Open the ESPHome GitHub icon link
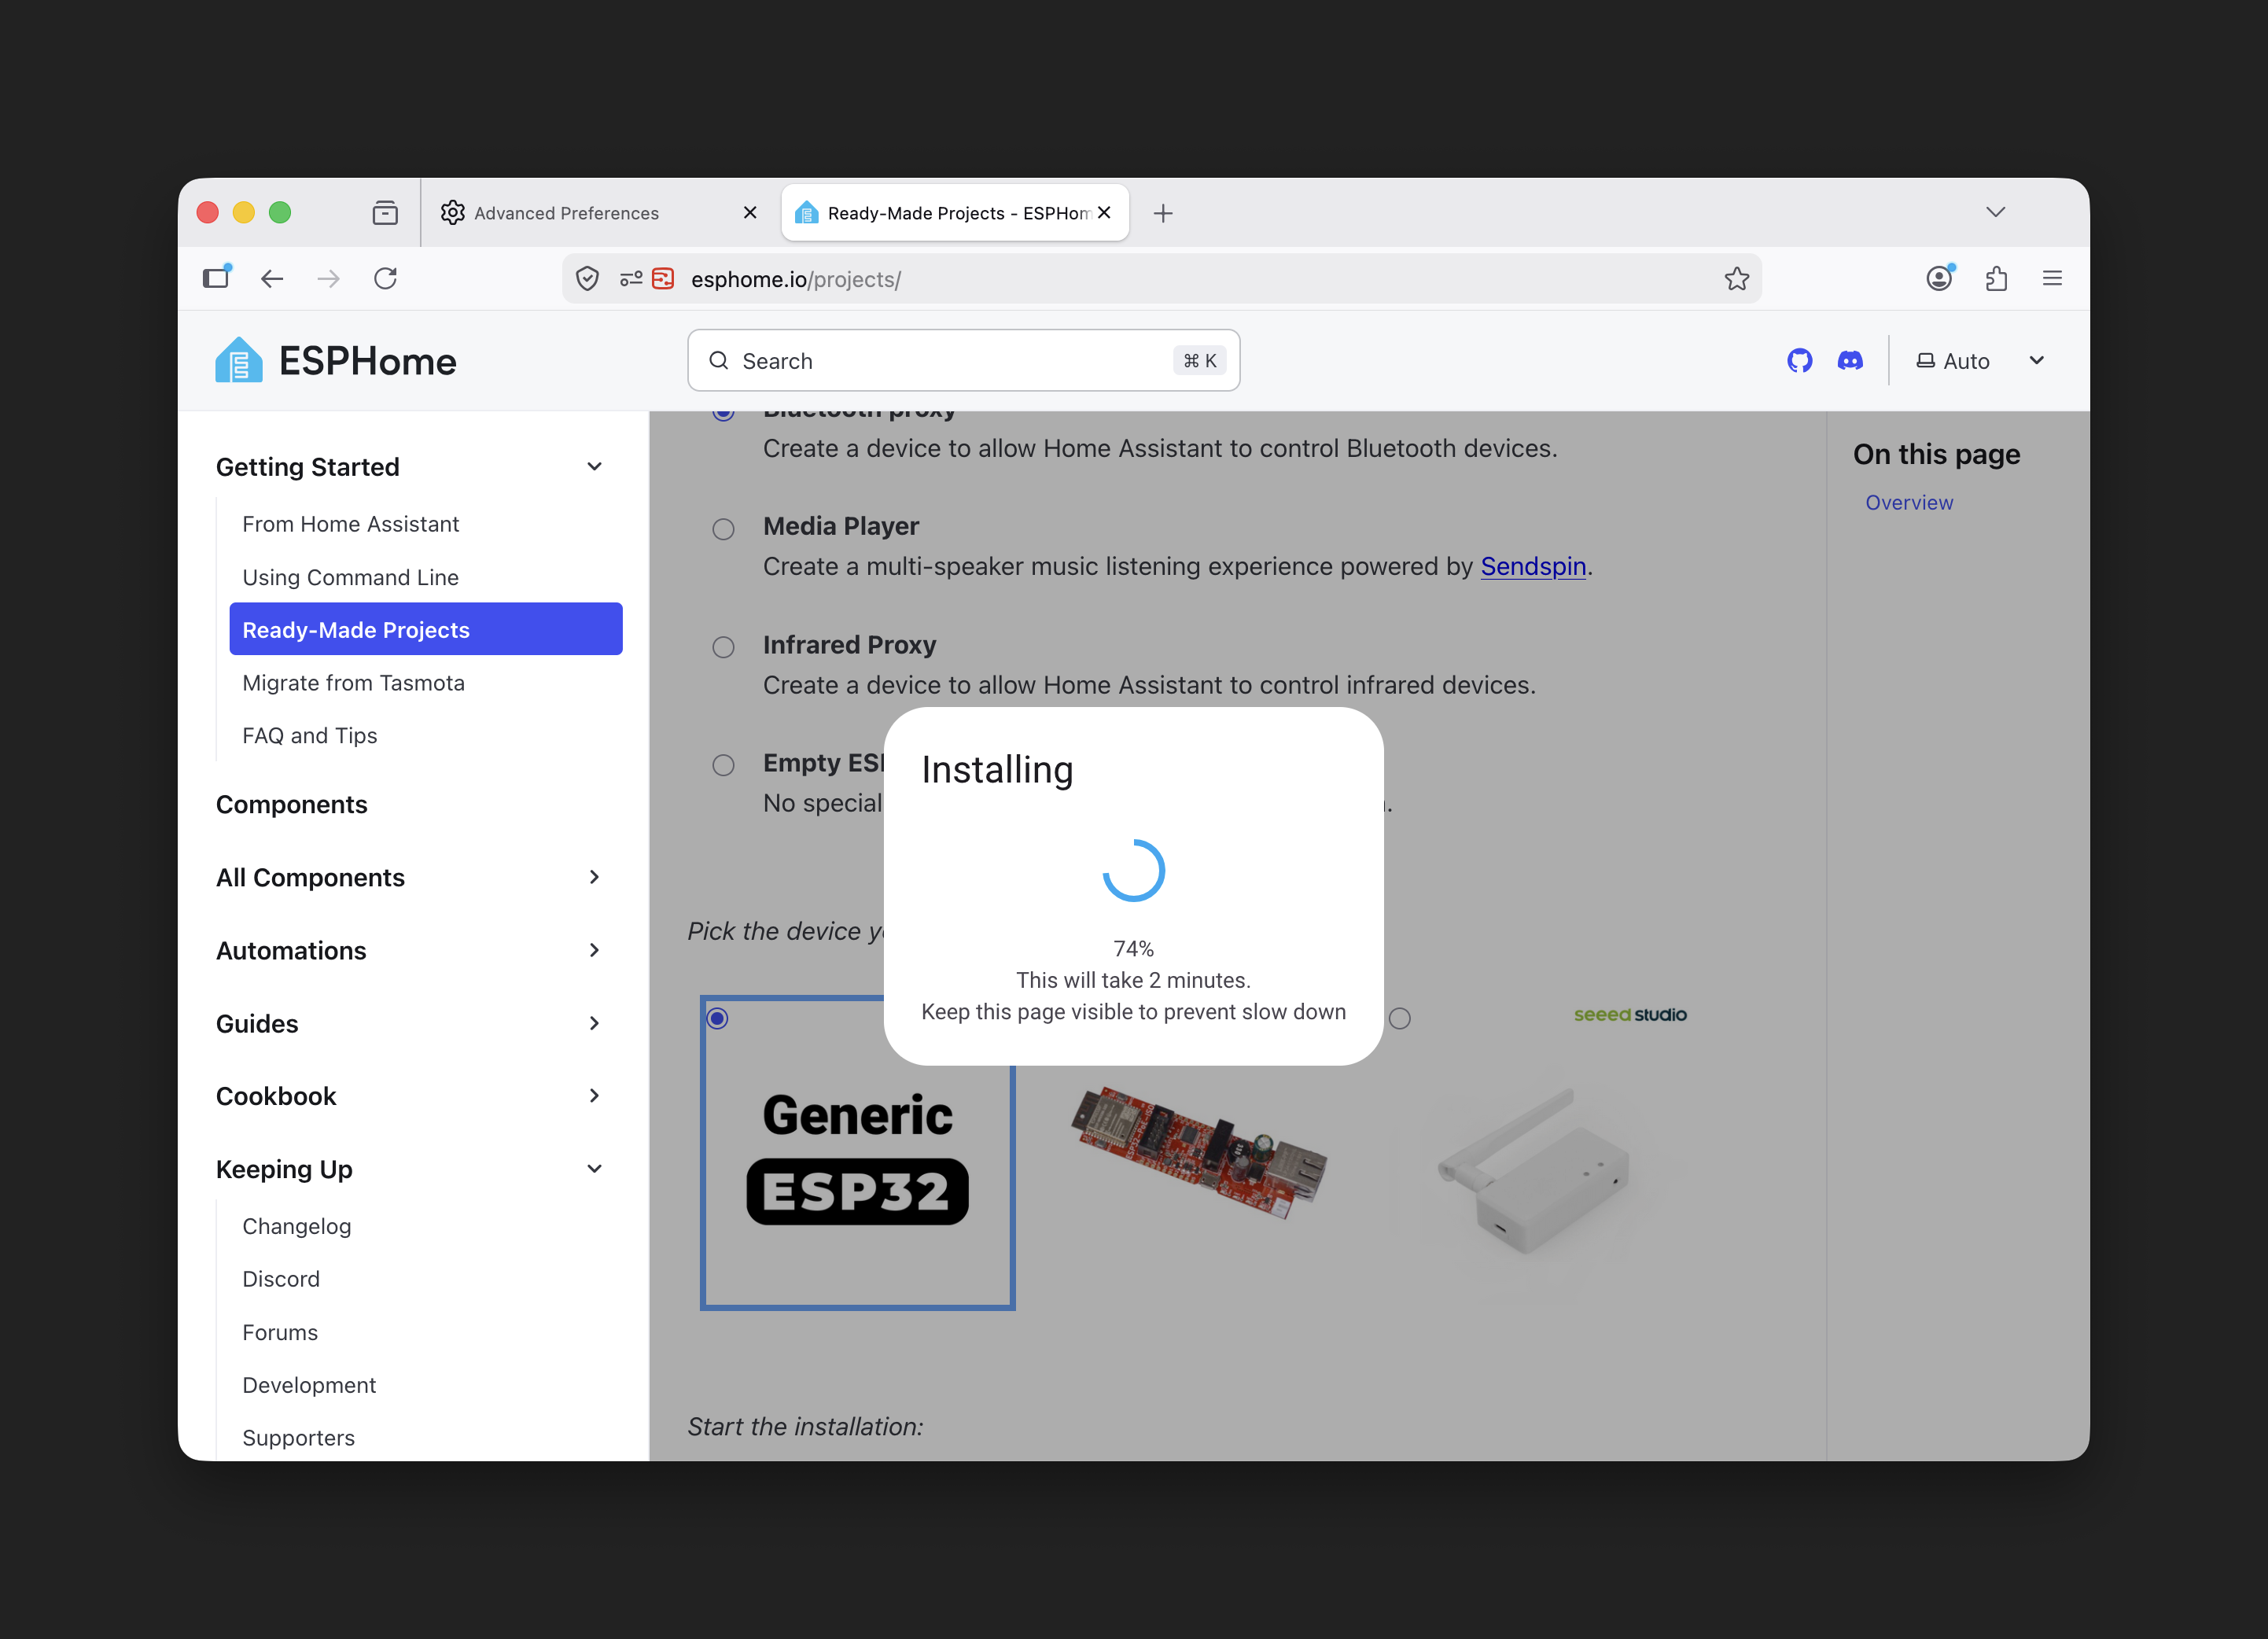 click(1799, 361)
